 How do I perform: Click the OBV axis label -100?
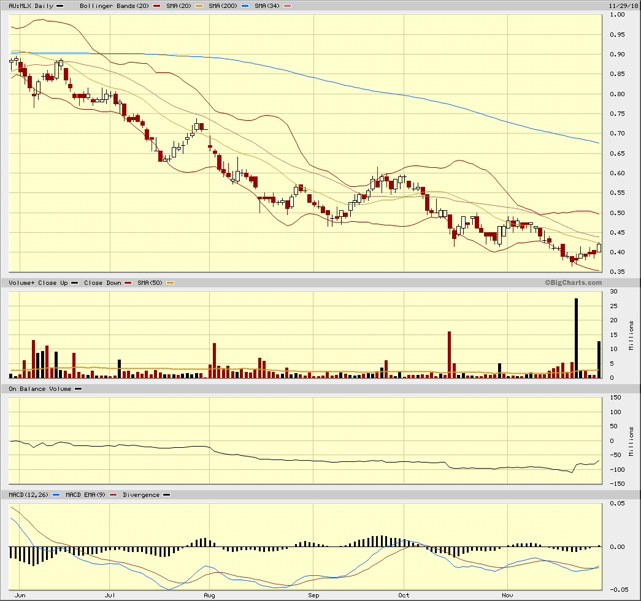tap(617, 470)
